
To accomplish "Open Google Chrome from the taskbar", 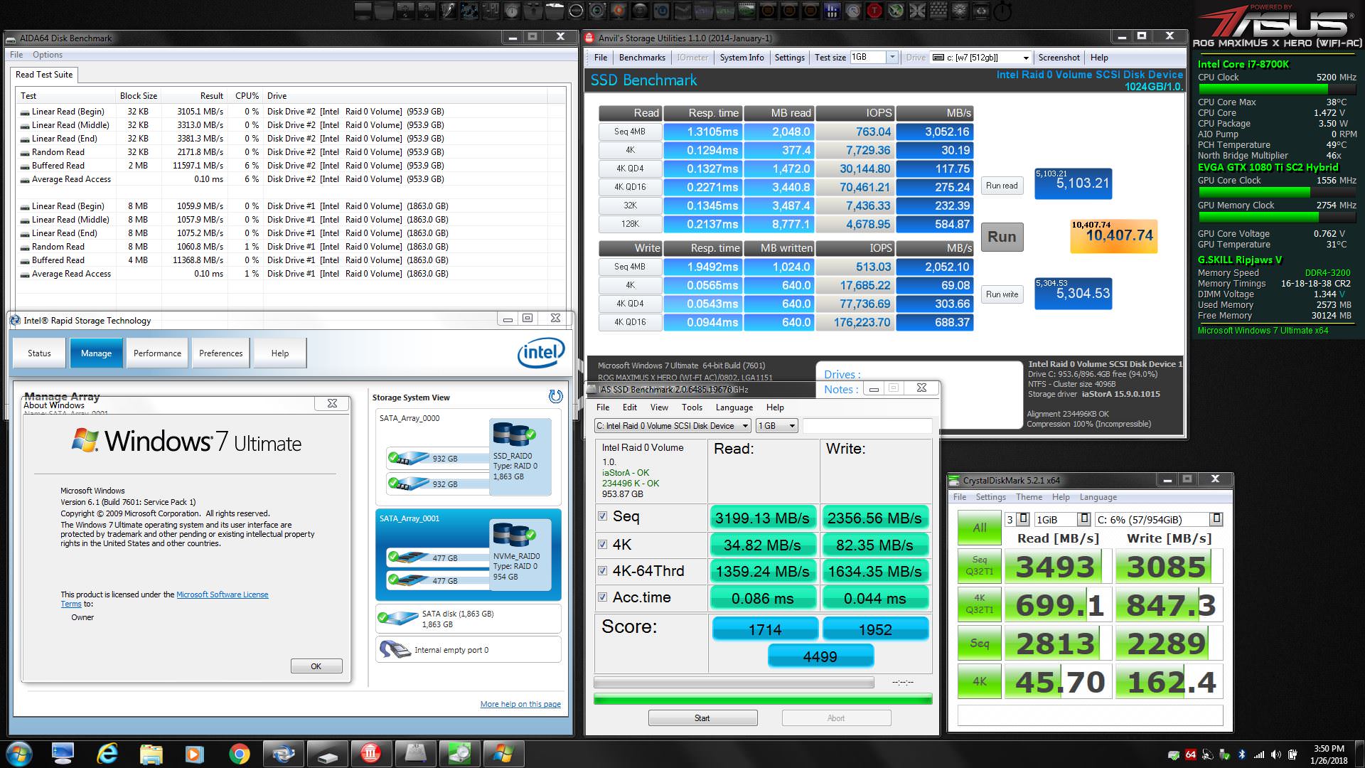I will (240, 754).
